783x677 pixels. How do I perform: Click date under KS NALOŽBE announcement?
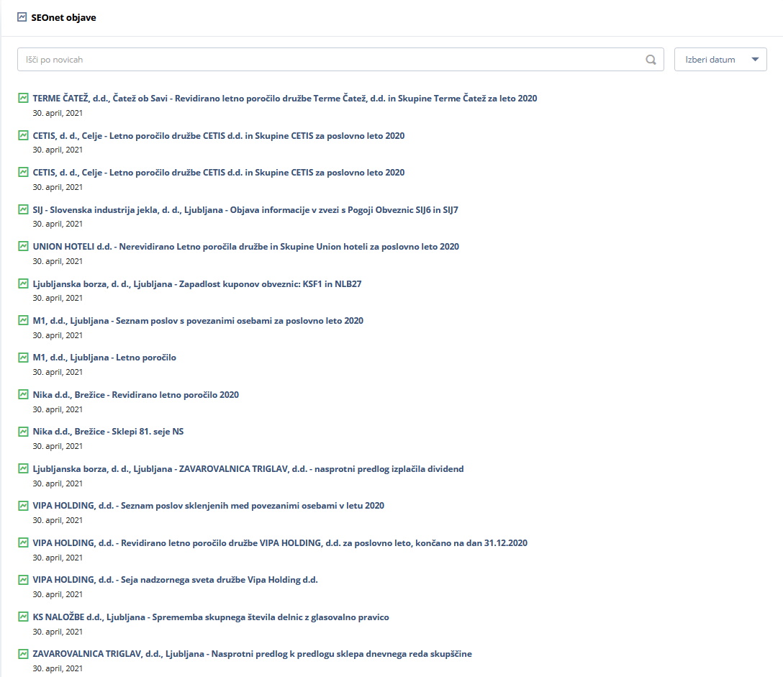58,632
